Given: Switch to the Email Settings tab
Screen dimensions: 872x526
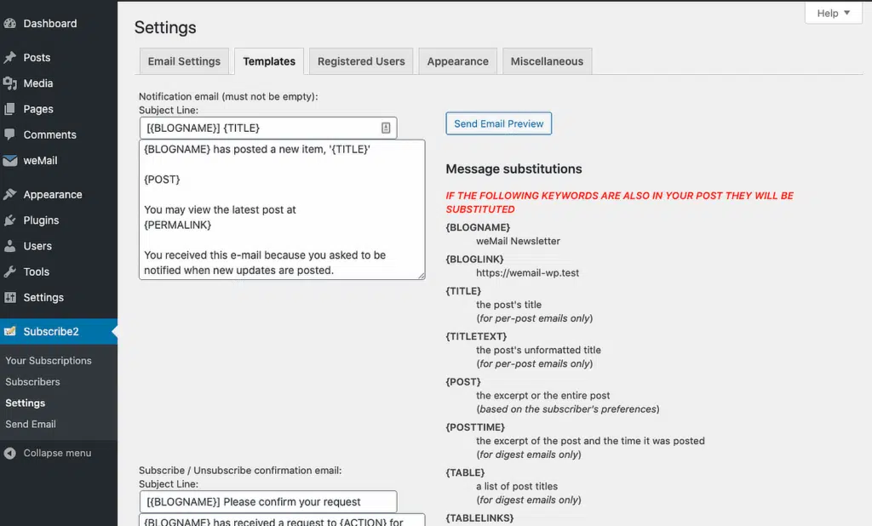Looking at the screenshot, I should click(184, 61).
